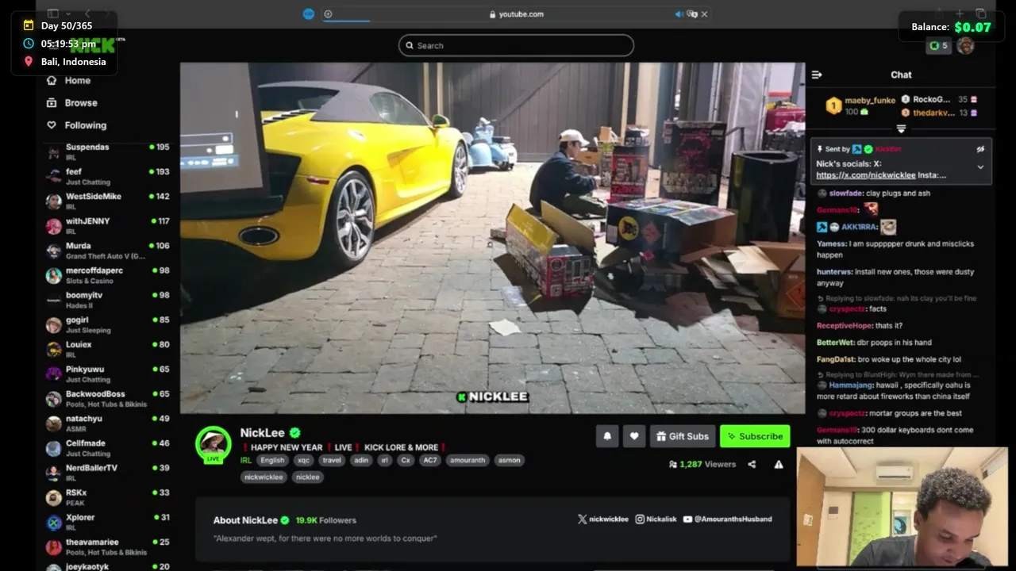The image size is (1016, 571).
Task: Click maeby_funke in gift leaderboard
Action: (x=870, y=100)
